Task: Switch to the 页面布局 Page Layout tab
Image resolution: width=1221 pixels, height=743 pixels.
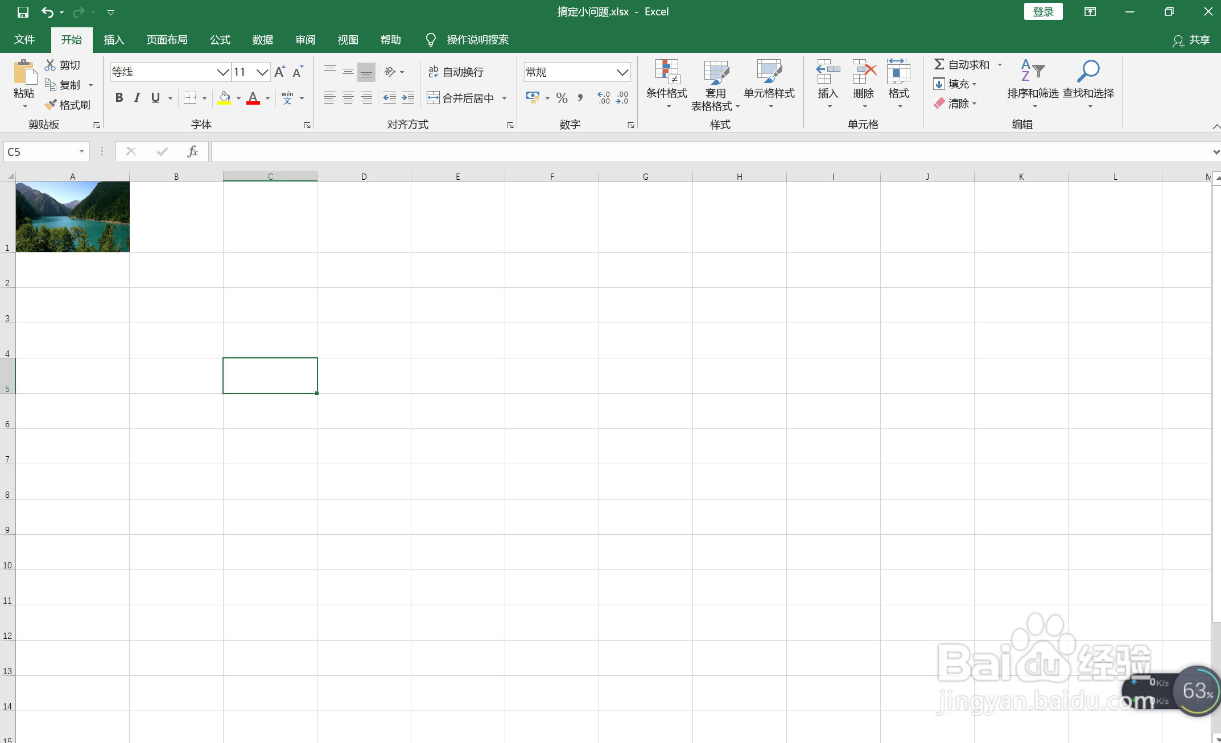Action: 167,40
